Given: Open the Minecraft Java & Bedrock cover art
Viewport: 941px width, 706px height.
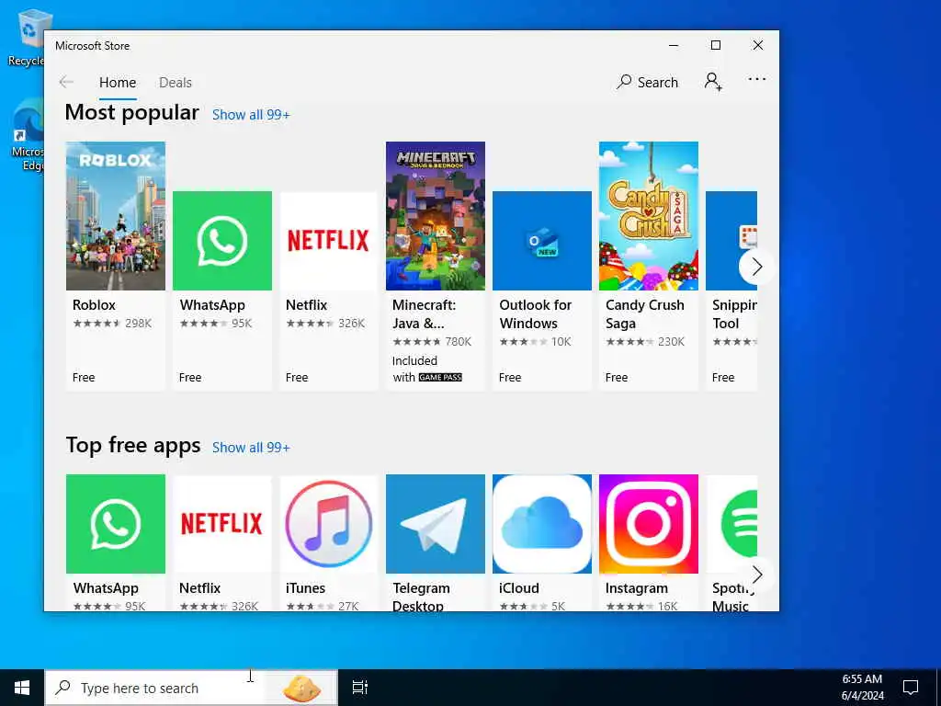Looking at the screenshot, I should pos(435,216).
